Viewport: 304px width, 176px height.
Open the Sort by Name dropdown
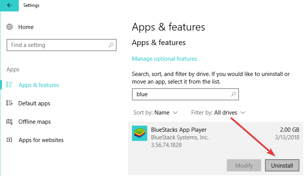(156, 113)
